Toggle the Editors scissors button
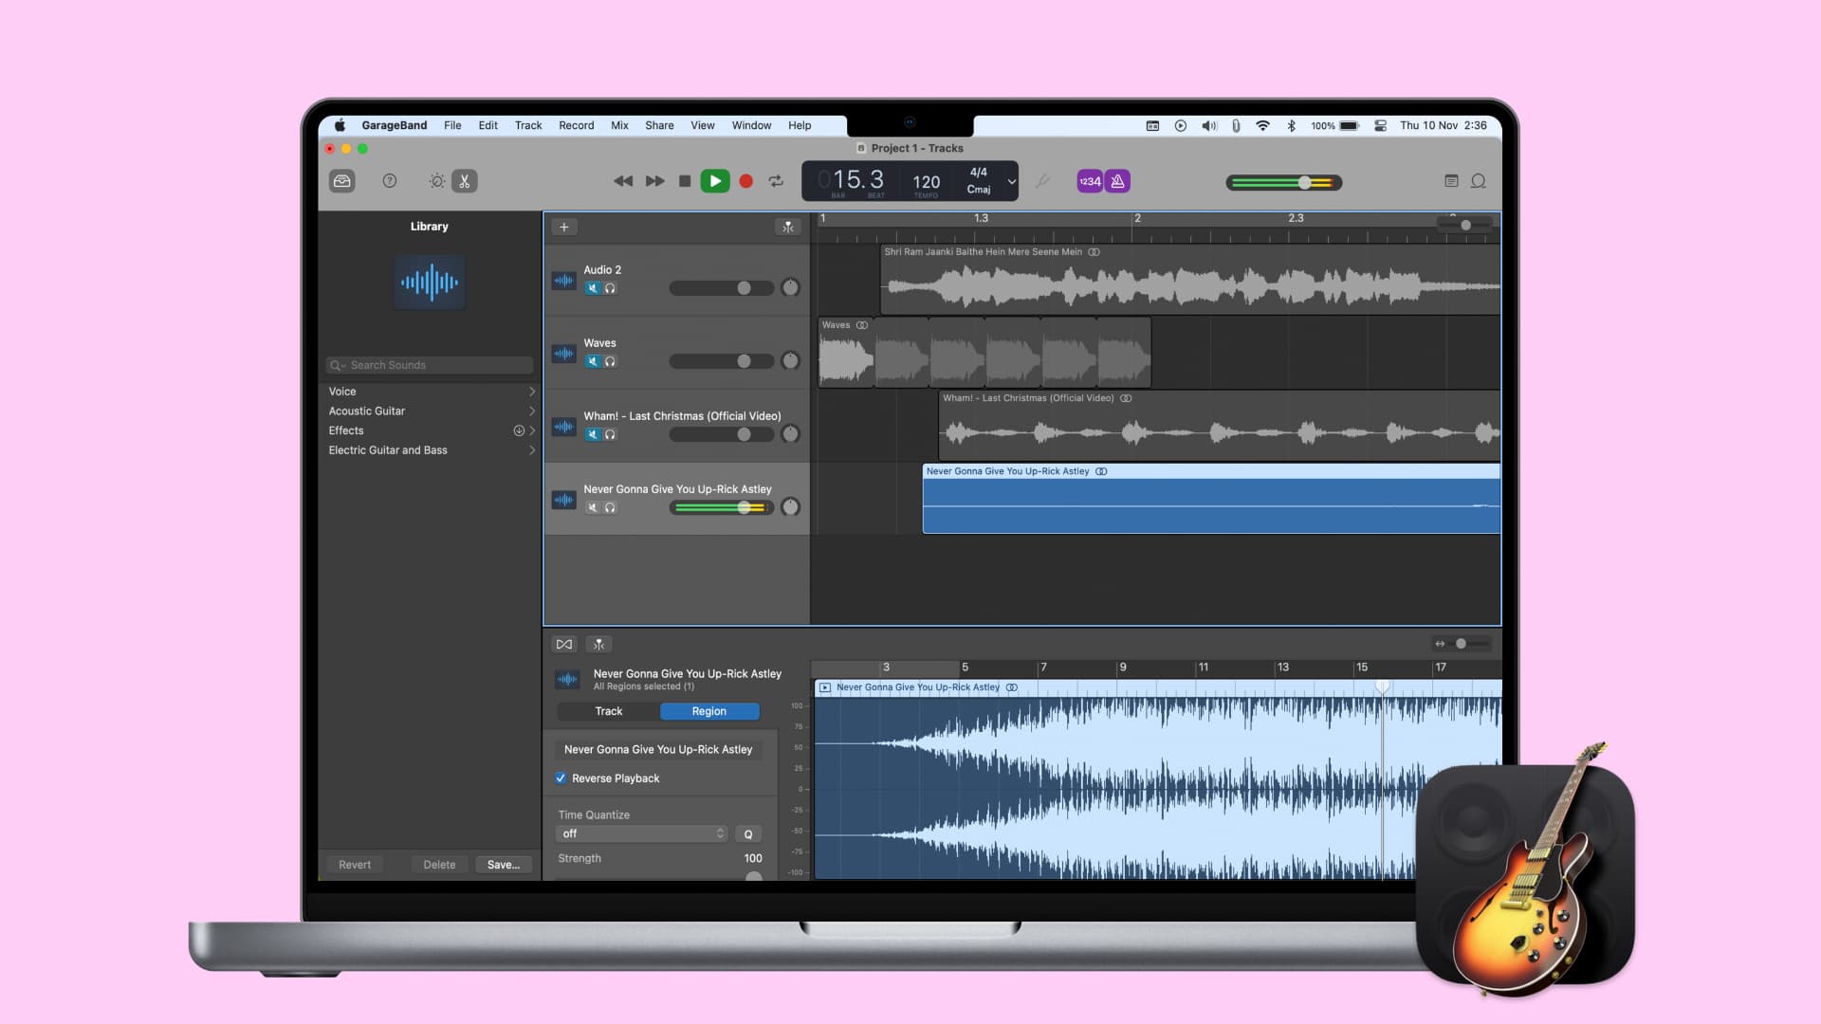The height and width of the screenshot is (1024, 1821). click(465, 181)
